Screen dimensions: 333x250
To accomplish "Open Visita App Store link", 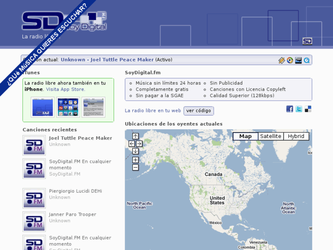I will coord(66,89).
